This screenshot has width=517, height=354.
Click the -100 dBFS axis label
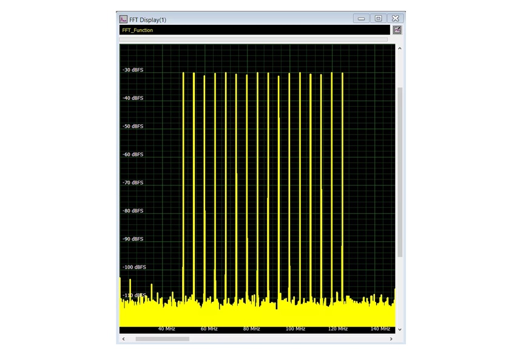[x=134, y=267]
